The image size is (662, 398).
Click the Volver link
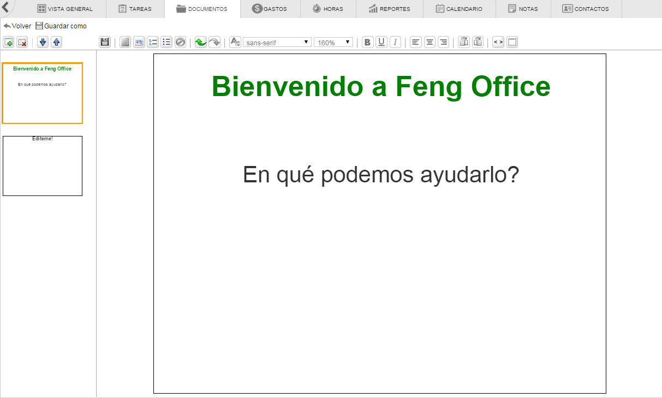coord(17,26)
